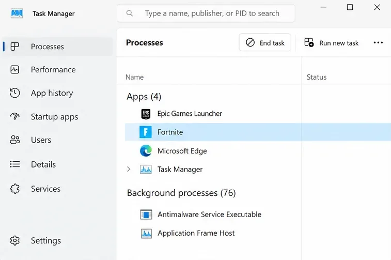The width and height of the screenshot is (391, 260).
Task: Click the Processes sidebar icon
Action: [x=14, y=47]
